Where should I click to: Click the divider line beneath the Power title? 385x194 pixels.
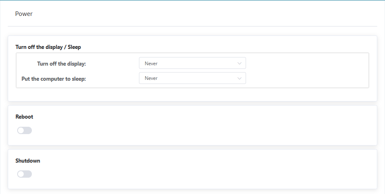(x=192, y=26)
